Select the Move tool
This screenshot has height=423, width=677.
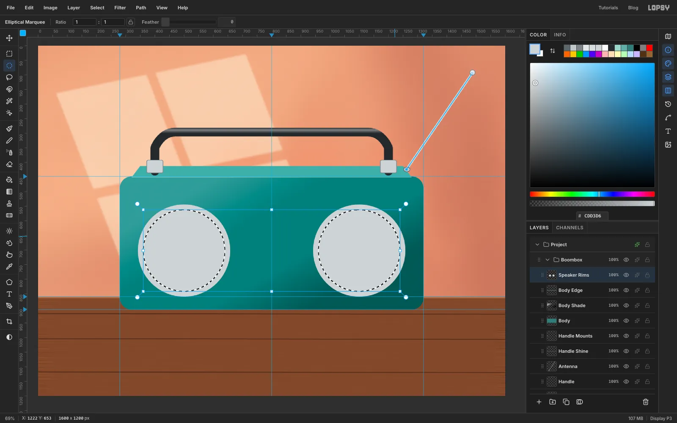pyautogui.click(x=9, y=38)
